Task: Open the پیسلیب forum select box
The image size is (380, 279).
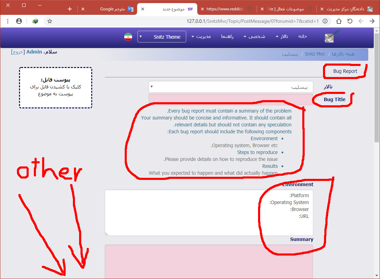Action: tap(231, 87)
